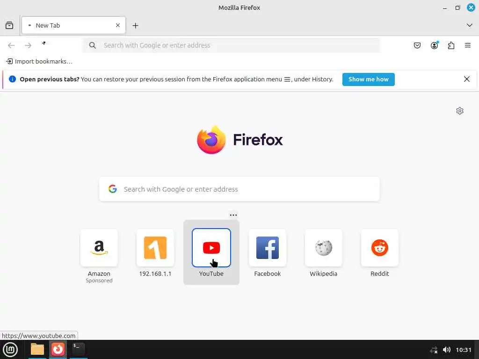Open the Reddit shortcut tile
Viewport: 479px width, 359px height.
click(380, 248)
